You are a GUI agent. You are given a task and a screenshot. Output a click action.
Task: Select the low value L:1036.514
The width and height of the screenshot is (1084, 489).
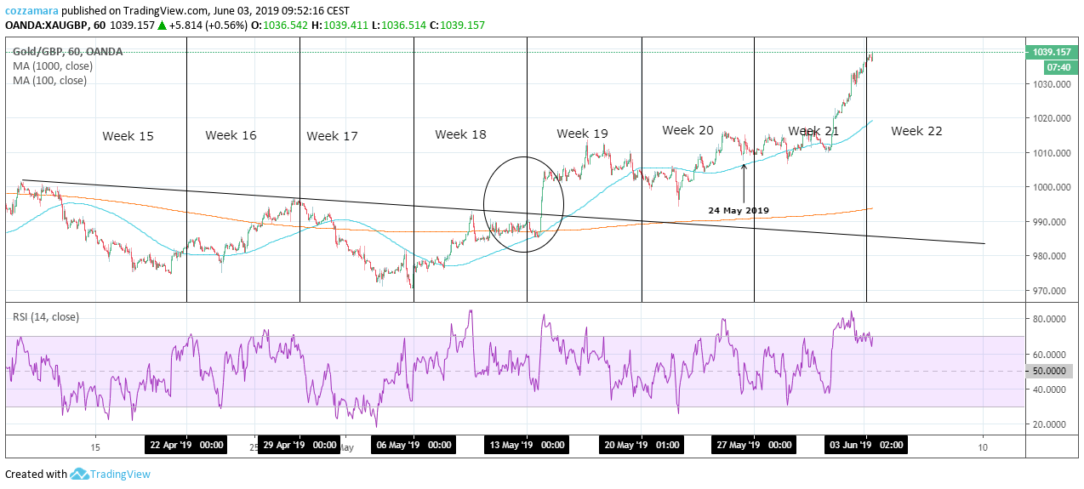click(x=399, y=26)
